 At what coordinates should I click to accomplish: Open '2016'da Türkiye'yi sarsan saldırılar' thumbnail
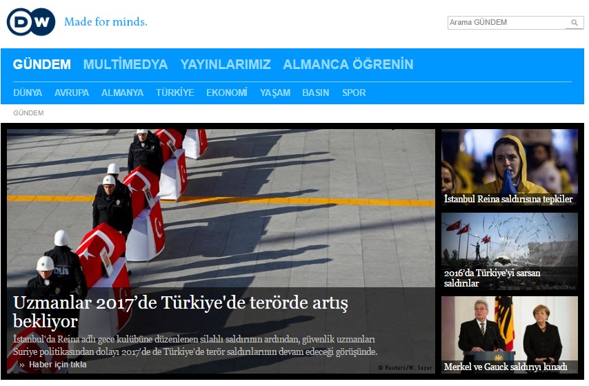(x=510, y=251)
